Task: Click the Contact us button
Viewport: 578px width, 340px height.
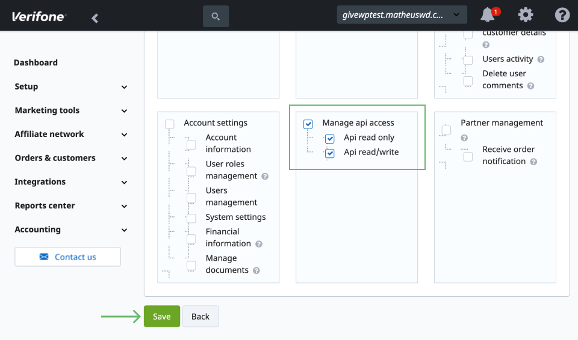Action: 68,257
